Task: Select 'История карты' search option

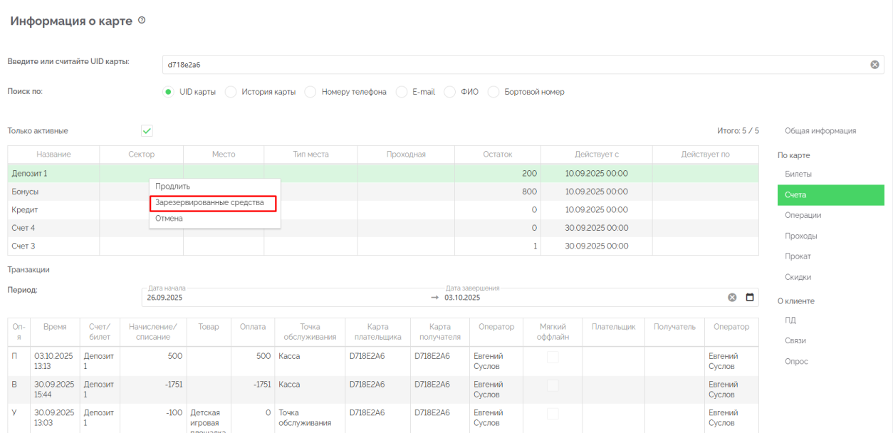Action: tap(231, 92)
